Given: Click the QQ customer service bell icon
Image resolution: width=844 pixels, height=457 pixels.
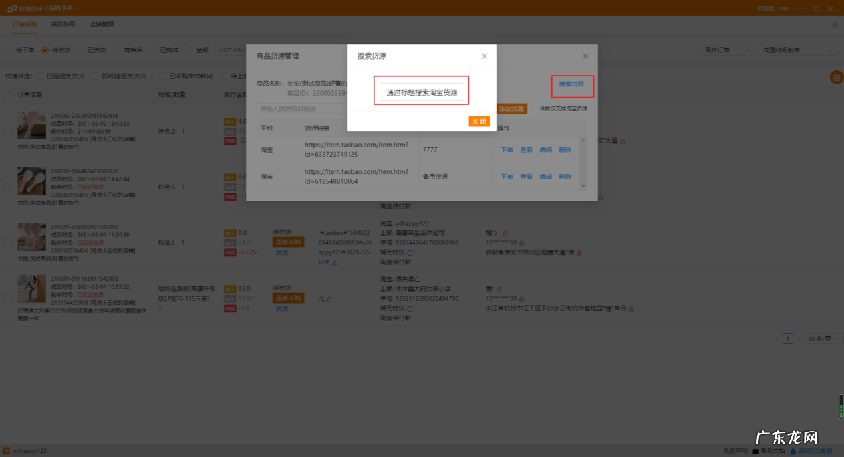Looking at the screenshot, I should pyautogui.click(x=793, y=450).
